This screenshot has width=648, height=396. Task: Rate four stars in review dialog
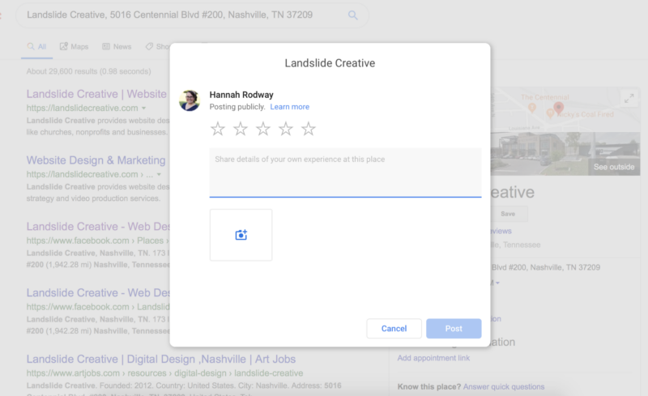point(286,129)
